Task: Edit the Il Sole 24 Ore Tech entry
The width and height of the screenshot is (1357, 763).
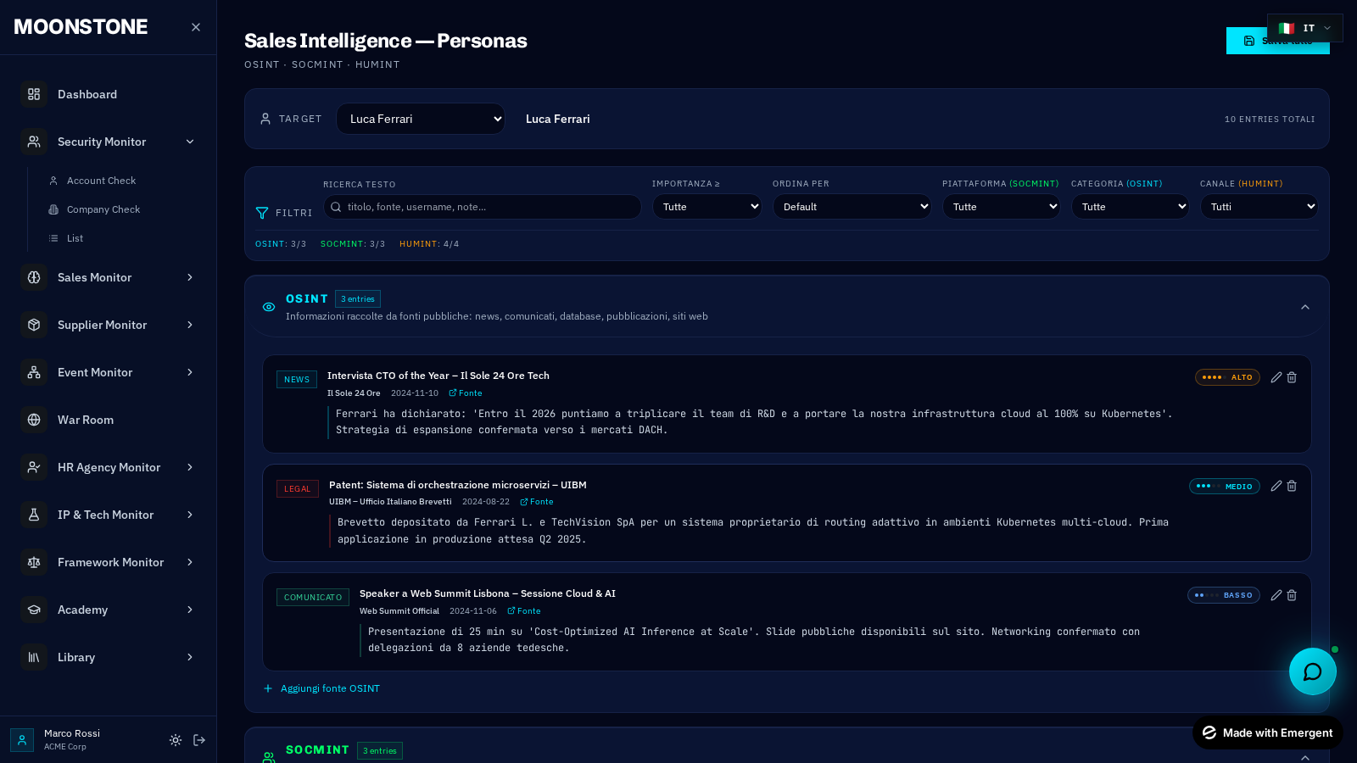Action: pos(1276,377)
